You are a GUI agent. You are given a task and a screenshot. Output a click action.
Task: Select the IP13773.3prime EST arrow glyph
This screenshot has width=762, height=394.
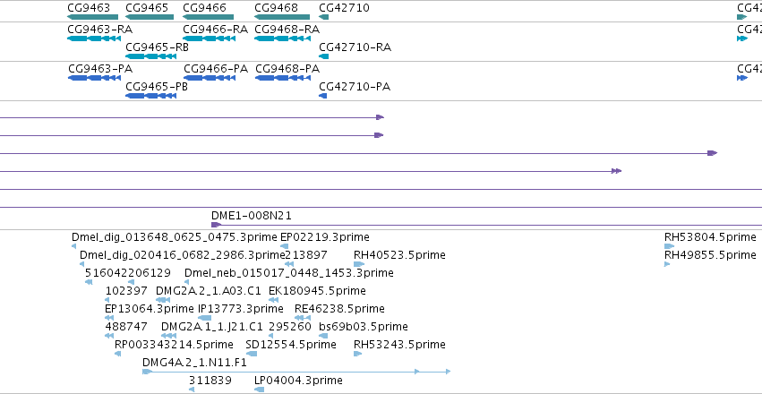click(x=205, y=318)
